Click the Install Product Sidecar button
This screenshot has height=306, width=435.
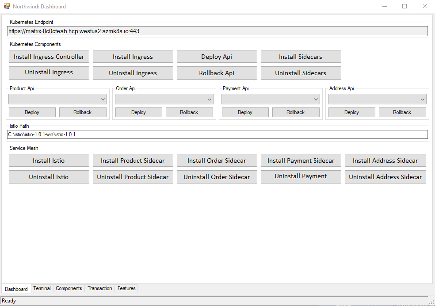point(133,161)
